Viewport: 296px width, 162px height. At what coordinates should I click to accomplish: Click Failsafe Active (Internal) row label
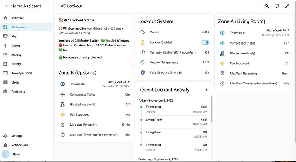click(x=166, y=72)
